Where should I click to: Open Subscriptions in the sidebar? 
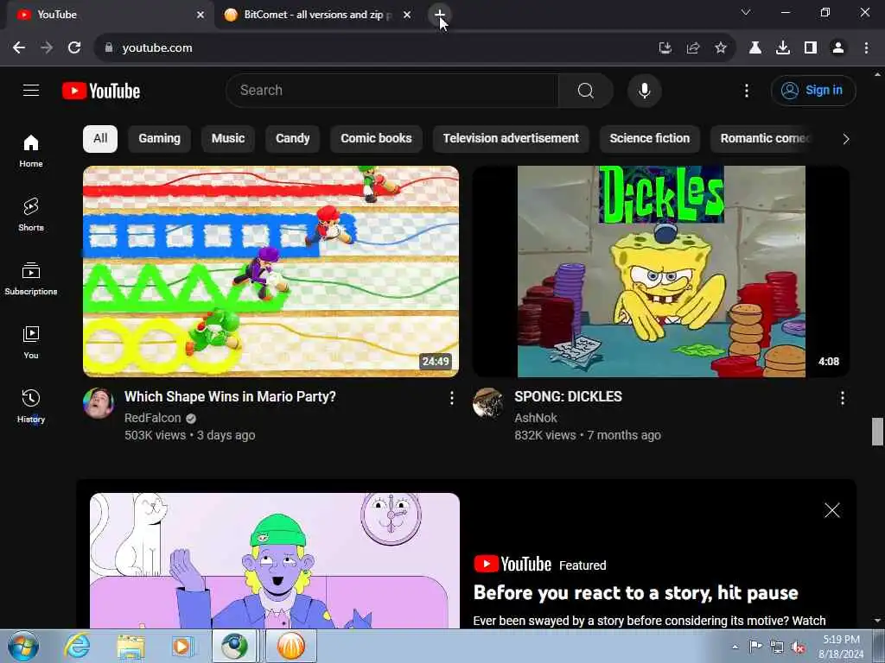pos(31,279)
